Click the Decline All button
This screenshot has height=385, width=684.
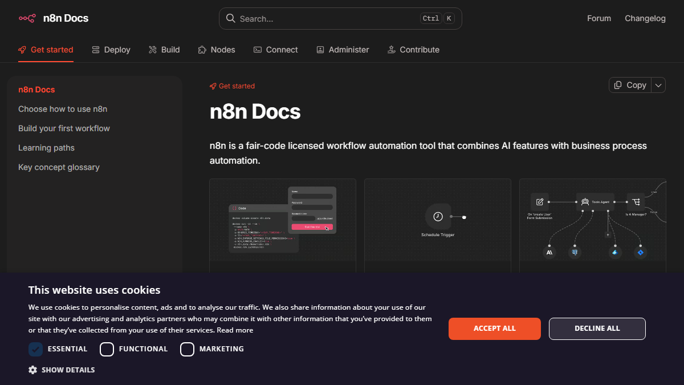coord(597,329)
